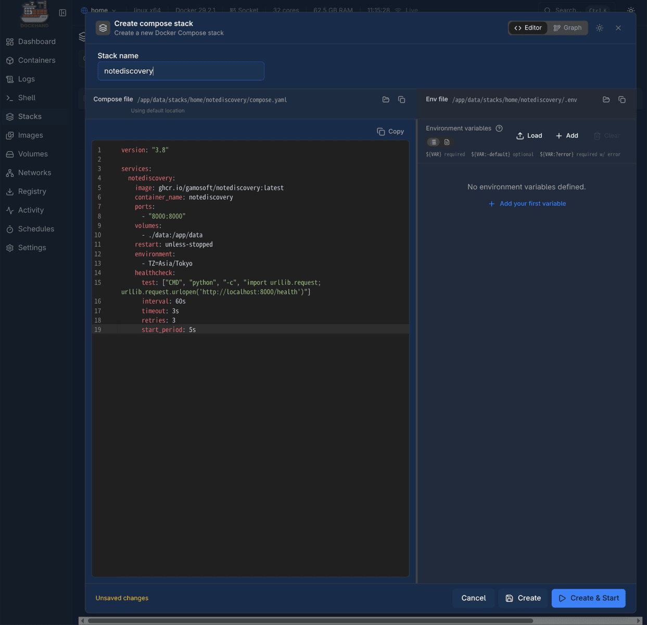Copy the env file path
The image size is (647, 625).
tap(621, 99)
